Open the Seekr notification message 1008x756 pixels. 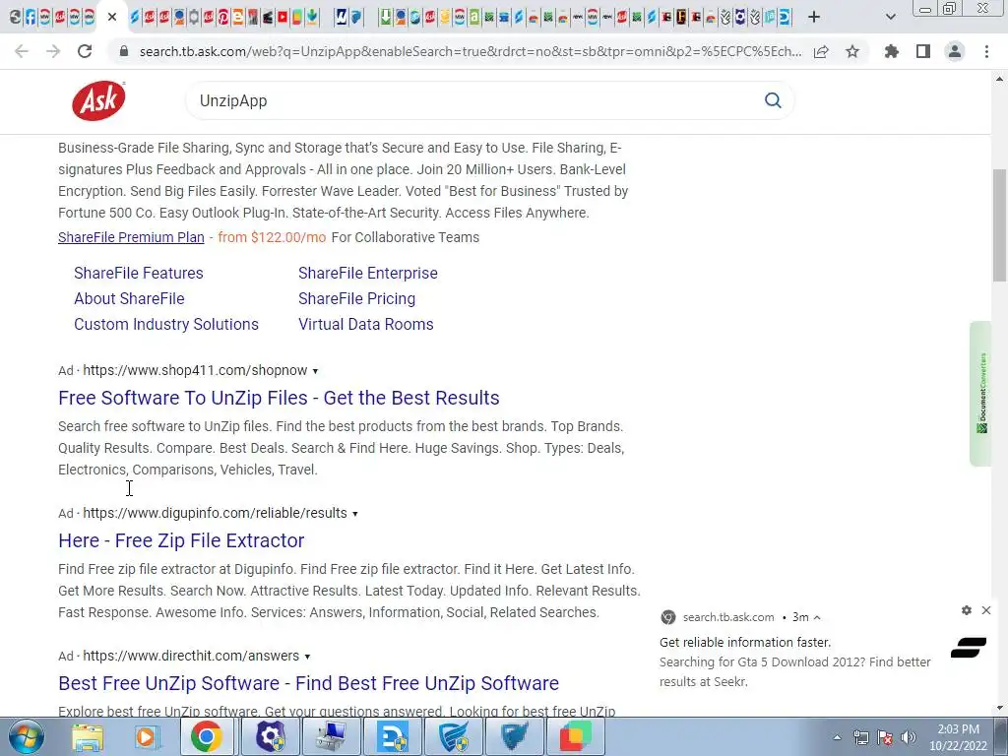tap(794, 661)
